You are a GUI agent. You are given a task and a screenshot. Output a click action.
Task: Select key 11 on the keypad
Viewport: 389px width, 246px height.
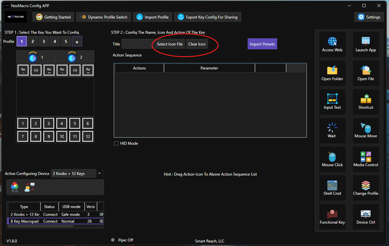75,136
